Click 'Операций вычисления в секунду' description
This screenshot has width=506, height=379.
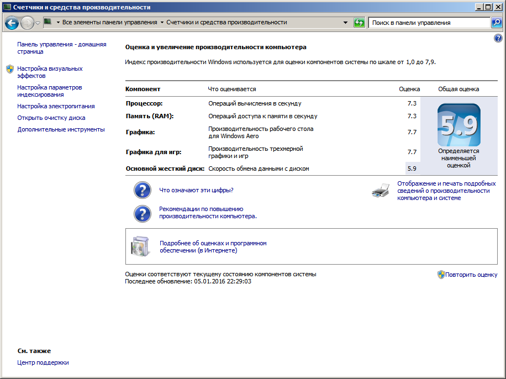tap(255, 103)
